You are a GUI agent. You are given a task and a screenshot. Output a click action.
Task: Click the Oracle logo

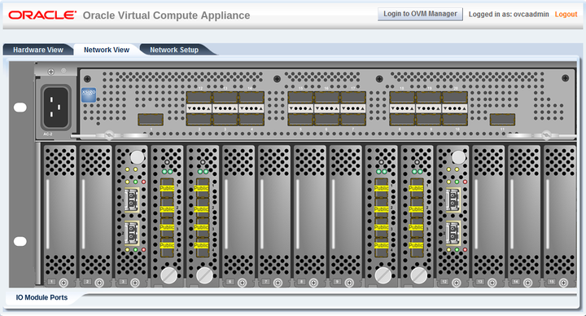point(42,15)
